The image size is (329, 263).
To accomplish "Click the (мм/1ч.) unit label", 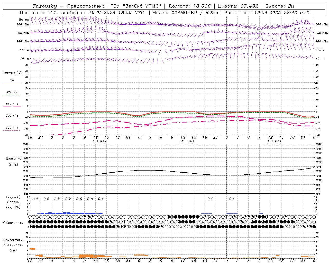I will (13, 207).
